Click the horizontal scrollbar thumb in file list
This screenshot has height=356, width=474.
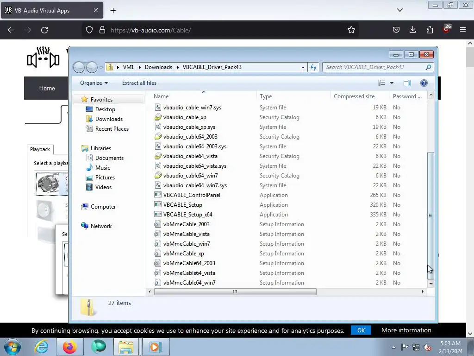coord(235,292)
